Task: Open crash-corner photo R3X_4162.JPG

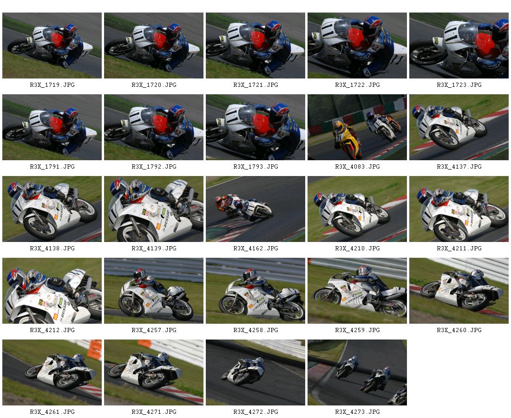Action: tap(255, 209)
